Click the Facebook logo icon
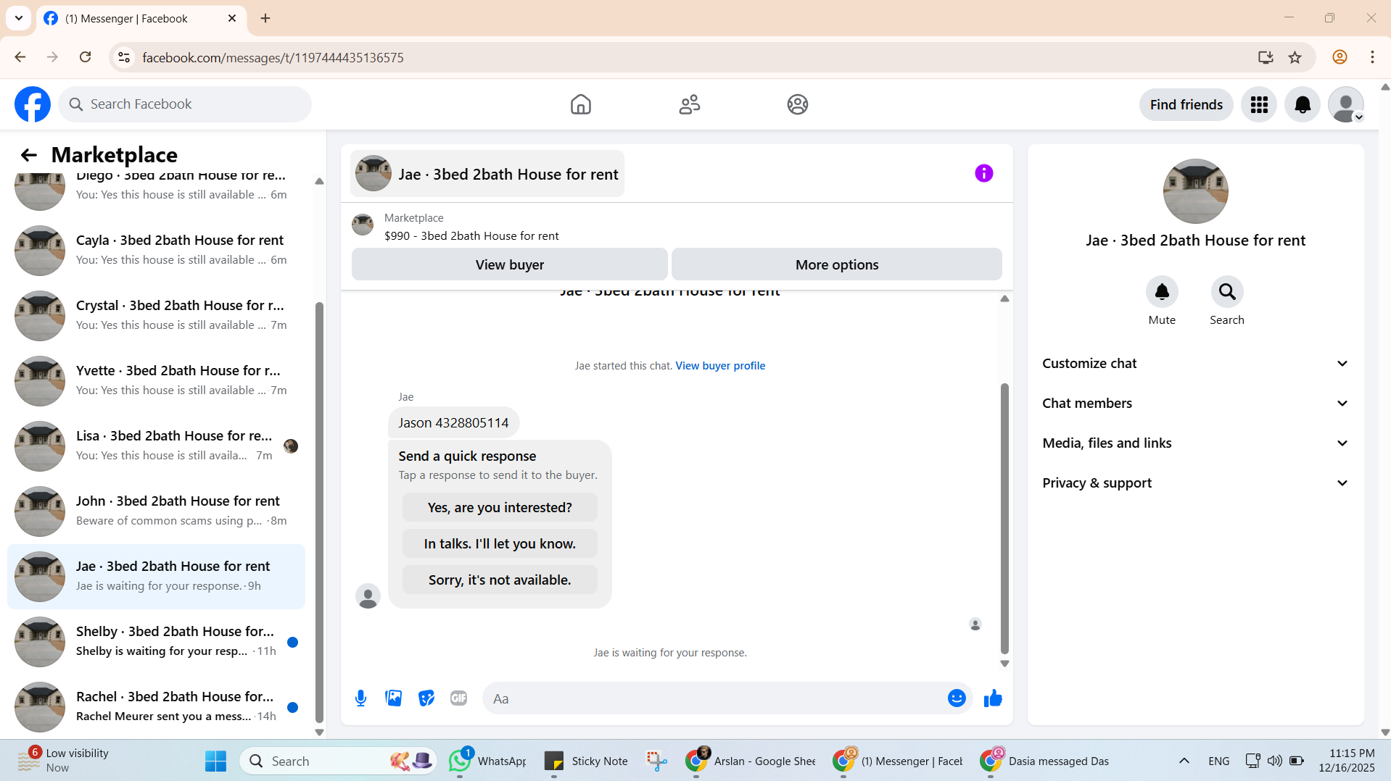 33,104
